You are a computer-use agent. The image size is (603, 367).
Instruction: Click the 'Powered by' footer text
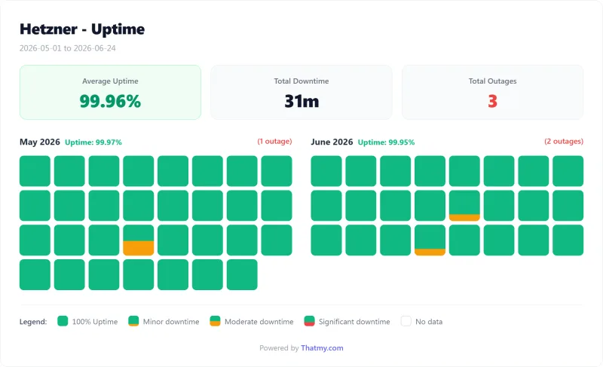point(279,348)
